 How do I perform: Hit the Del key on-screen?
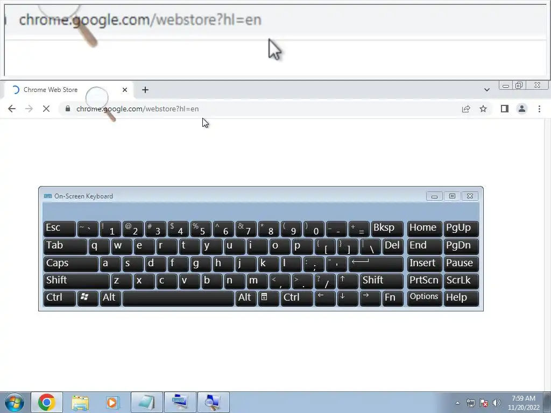[x=393, y=246]
